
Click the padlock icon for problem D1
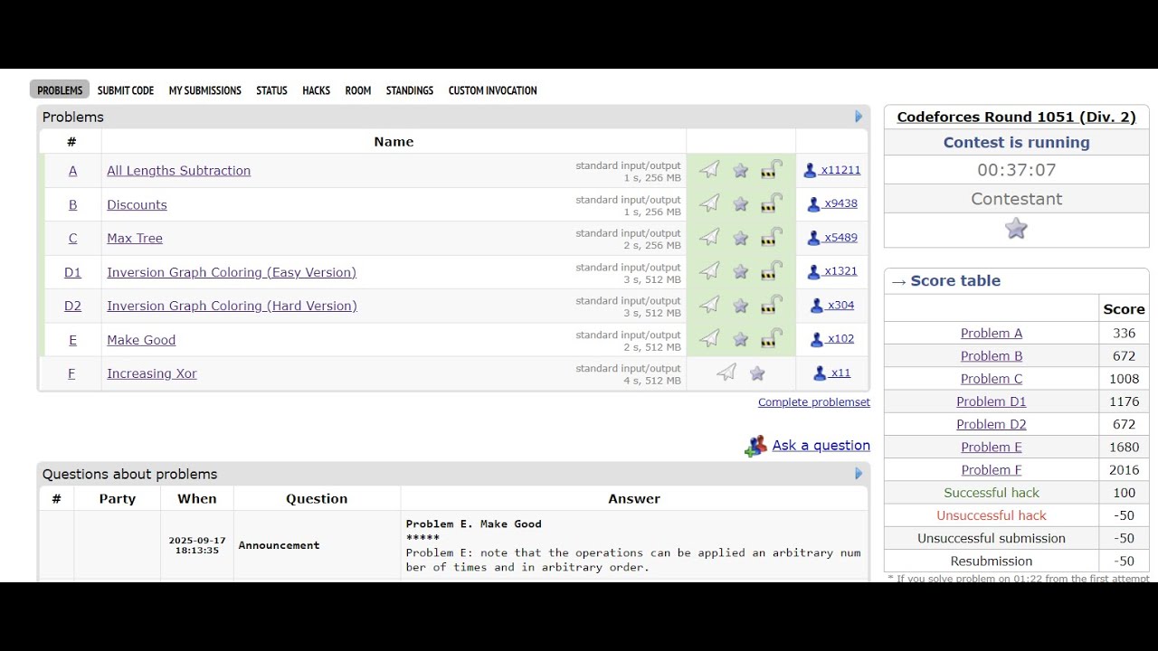click(x=772, y=271)
